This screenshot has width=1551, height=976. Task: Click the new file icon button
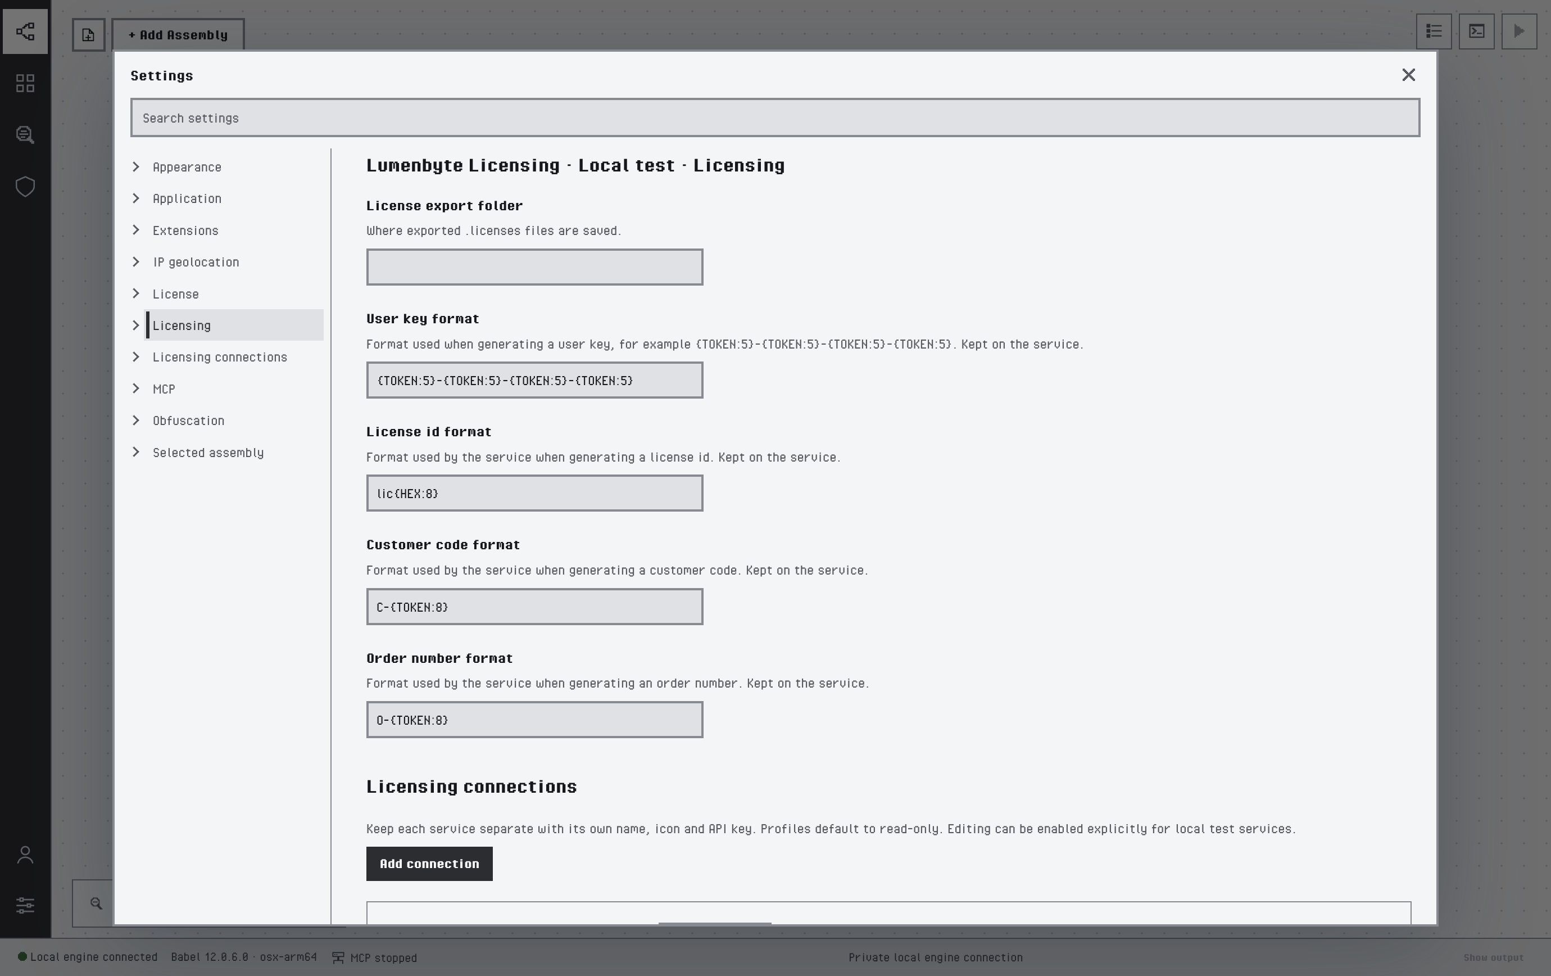[x=88, y=35]
